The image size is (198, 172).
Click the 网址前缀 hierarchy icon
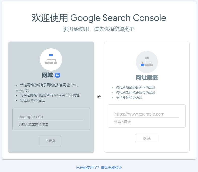click(147, 62)
